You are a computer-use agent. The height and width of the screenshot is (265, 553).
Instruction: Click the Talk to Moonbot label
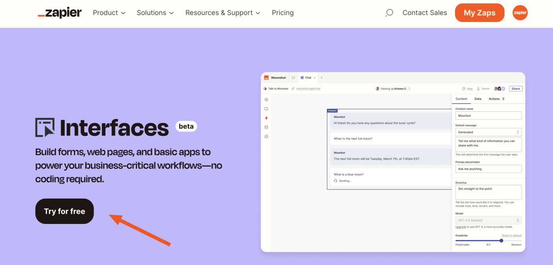click(278, 88)
